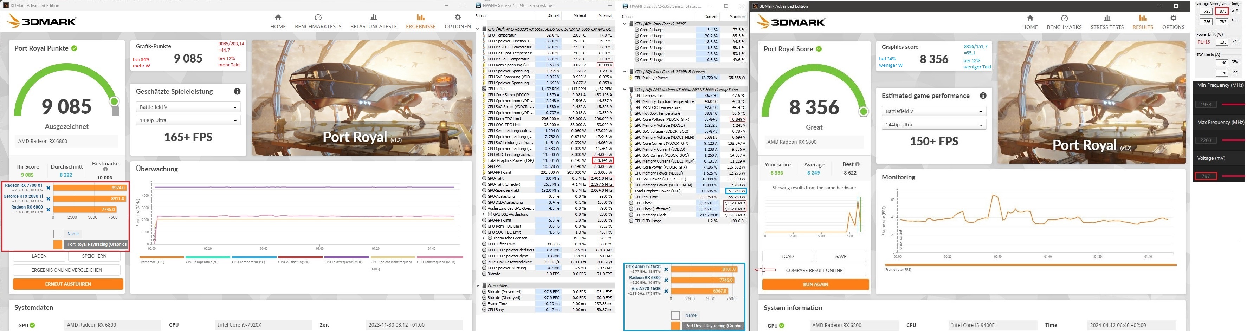Click orange Port Royal Raytracing swatch, English chart
Screen dimensions: 1247x335
click(x=675, y=326)
